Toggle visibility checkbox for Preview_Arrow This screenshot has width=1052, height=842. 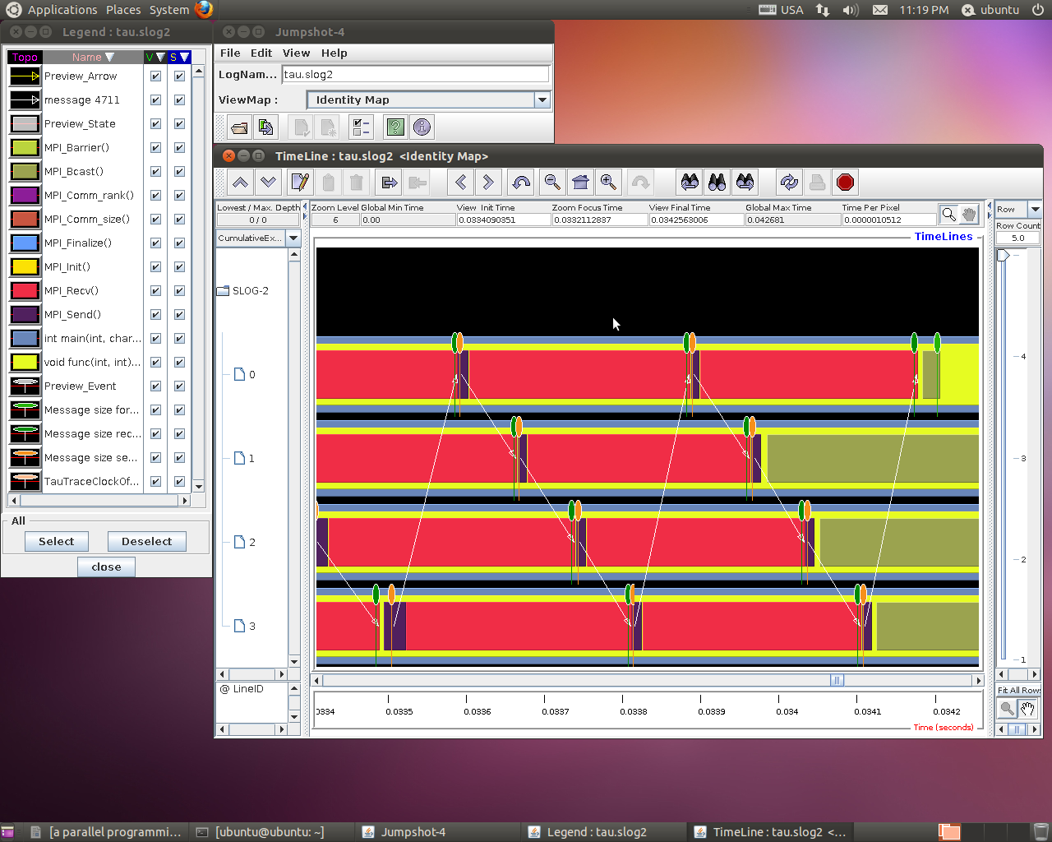(x=155, y=76)
